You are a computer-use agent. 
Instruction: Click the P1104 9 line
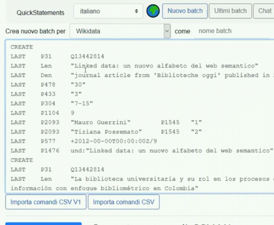(42, 113)
